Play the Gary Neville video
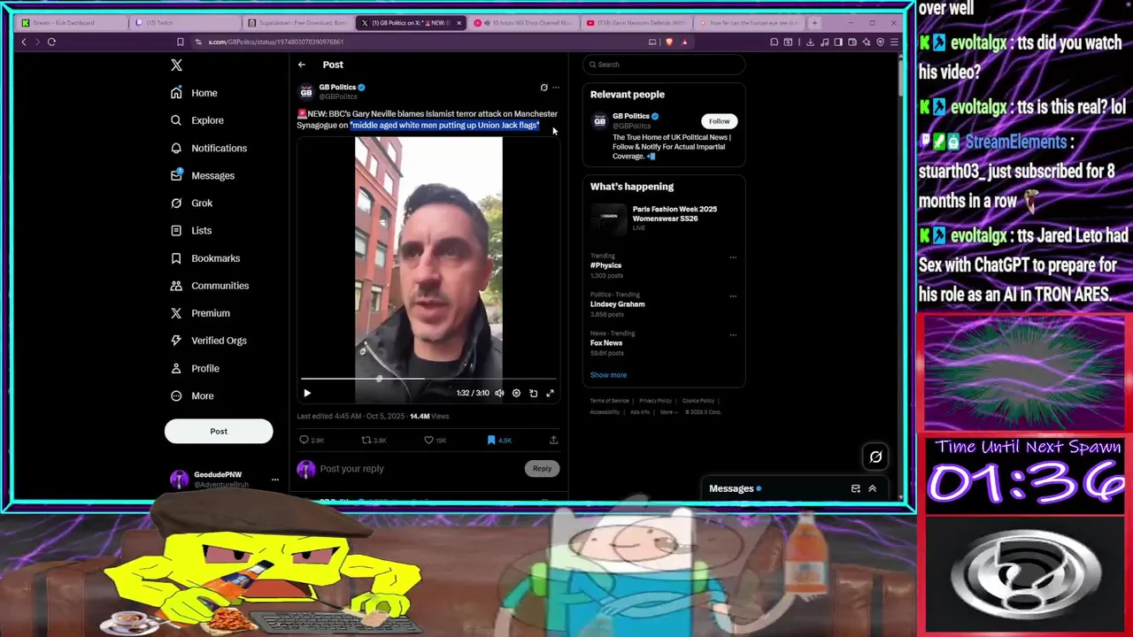This screenshot has height=637, width=1133. 307,393
